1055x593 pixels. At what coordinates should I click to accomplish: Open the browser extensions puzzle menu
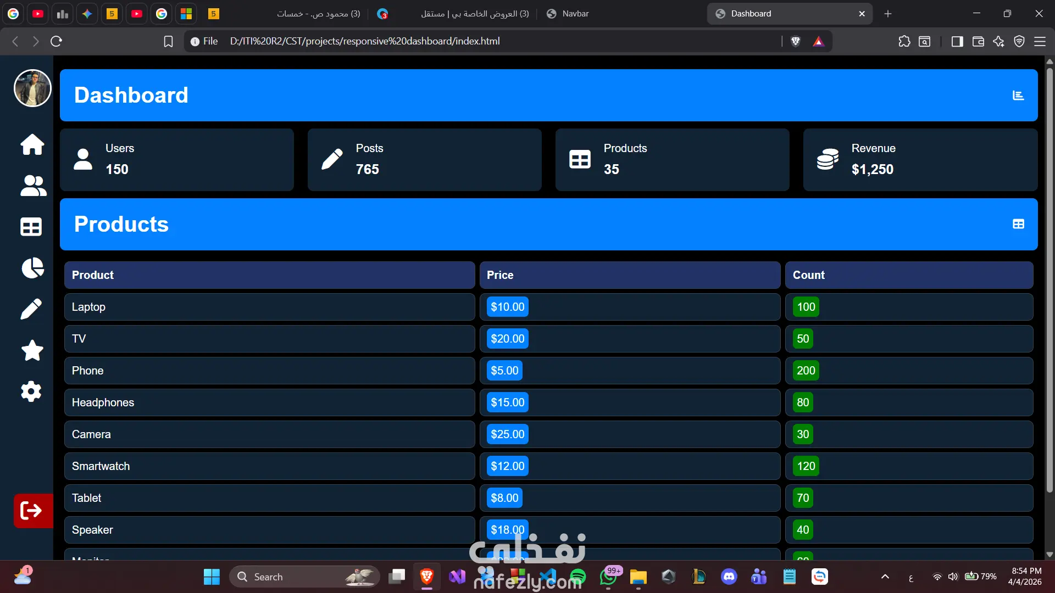(904, 41)
